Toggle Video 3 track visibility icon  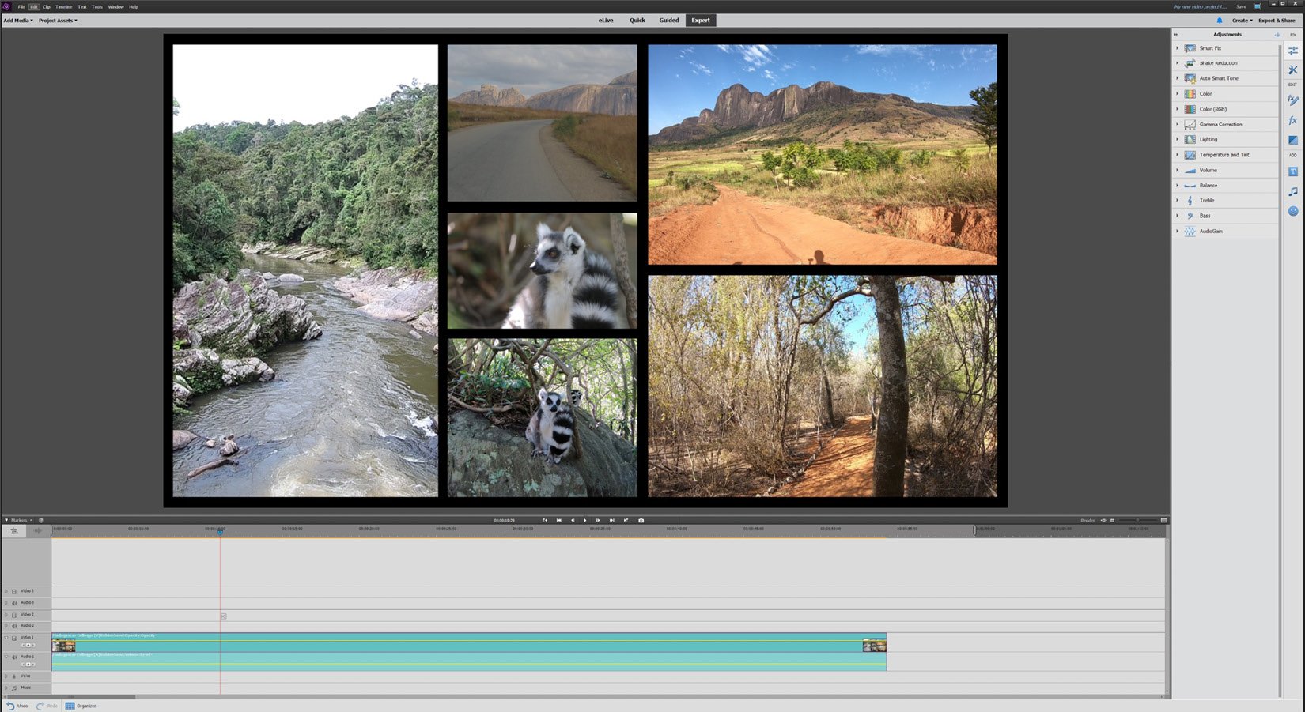(x=14, y=591)
